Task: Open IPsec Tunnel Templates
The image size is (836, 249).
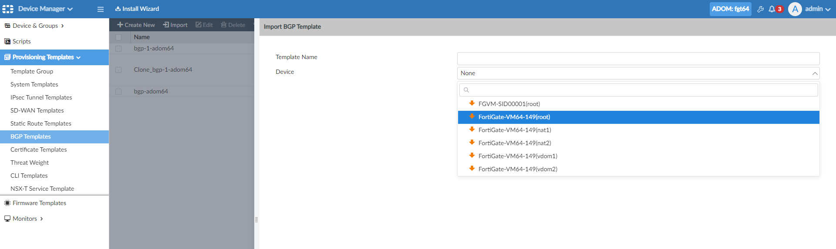Action: pyautogui.click(x=41, y=97)
